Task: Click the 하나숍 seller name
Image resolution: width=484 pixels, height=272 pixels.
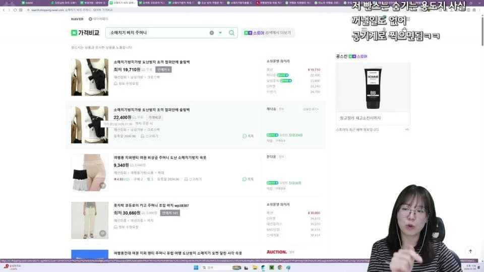Action: coord(271,109)
